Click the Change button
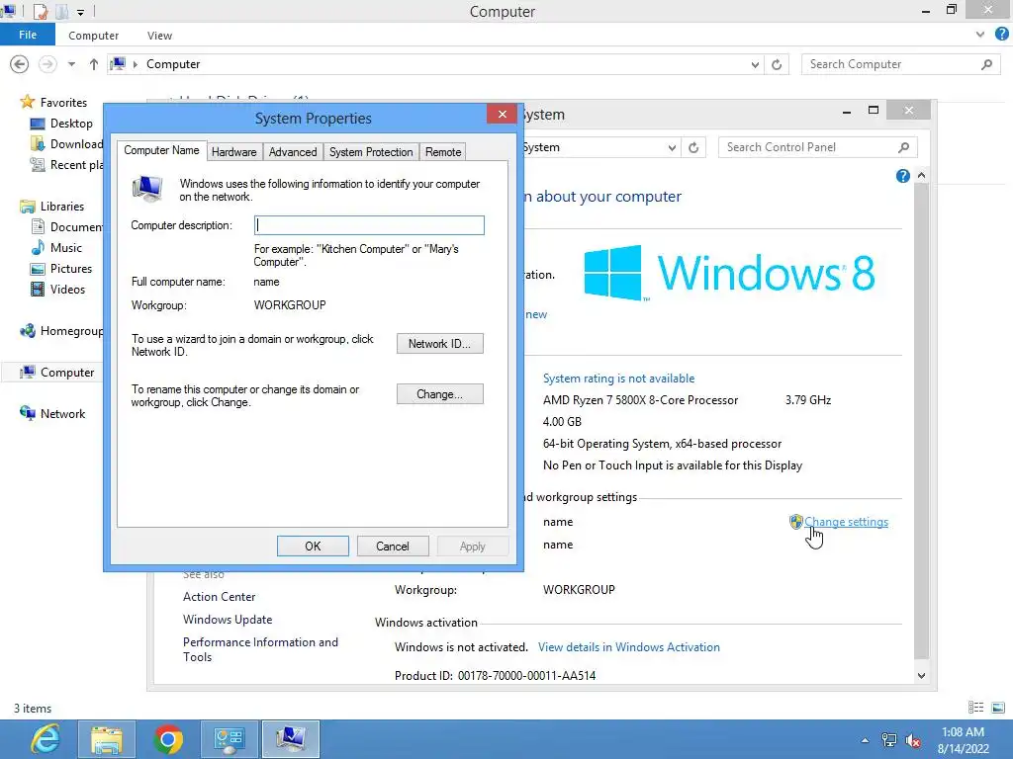The width and height of the screenshot is (1013, 759). pos(440,393)
